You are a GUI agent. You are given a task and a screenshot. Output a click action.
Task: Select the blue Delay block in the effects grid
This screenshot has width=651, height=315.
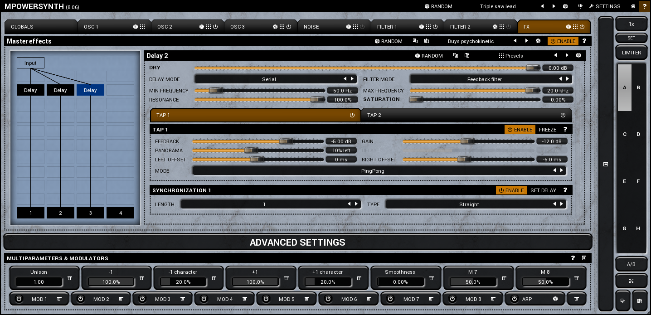(90, 90)
